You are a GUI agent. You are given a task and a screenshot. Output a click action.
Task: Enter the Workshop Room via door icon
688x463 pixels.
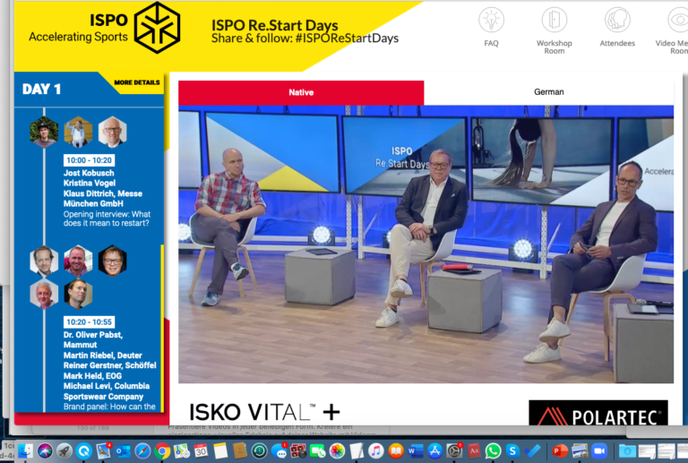(x=555, y=21)
